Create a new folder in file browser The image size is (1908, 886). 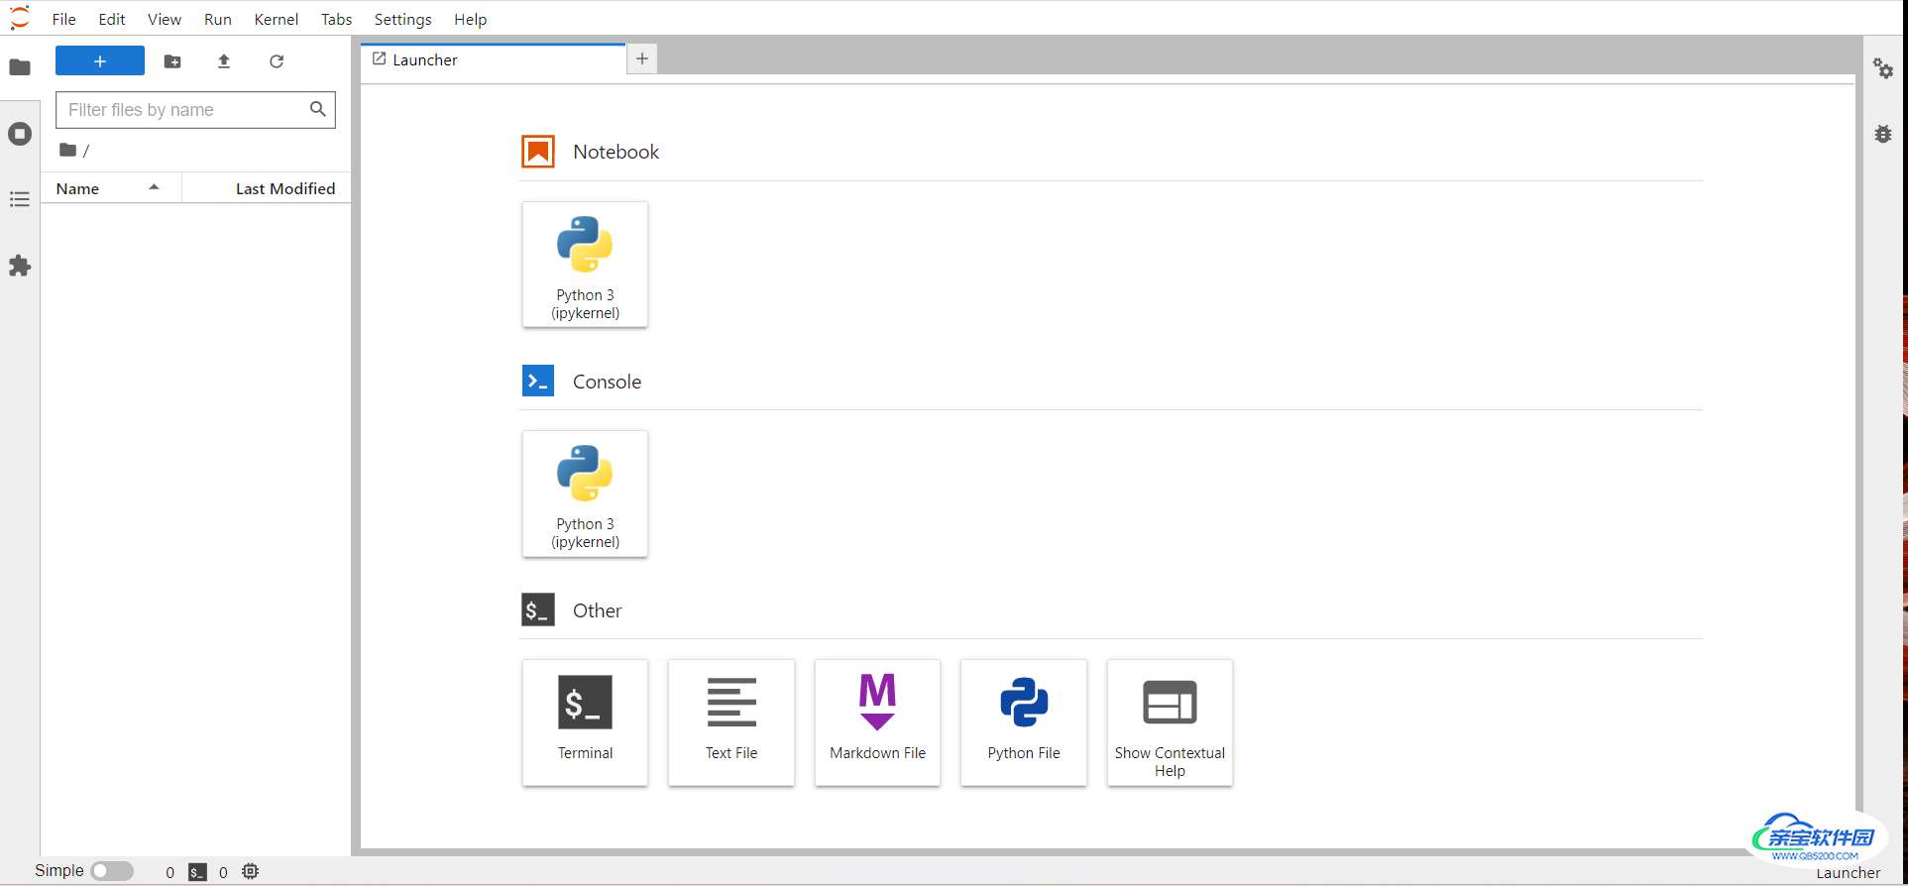pos(172,61)
